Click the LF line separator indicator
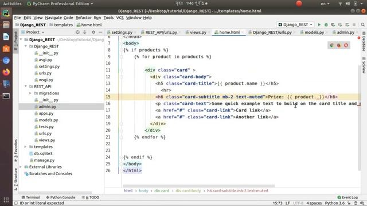Image resolution: width=367 pixels, height=206 pixels. [x=288, y=203]
